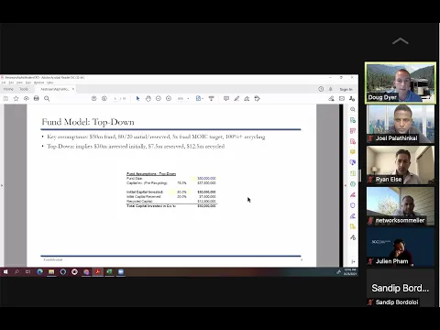
Task: Click the cloud upload icon in toolbar
Action: tap(27, 98)
